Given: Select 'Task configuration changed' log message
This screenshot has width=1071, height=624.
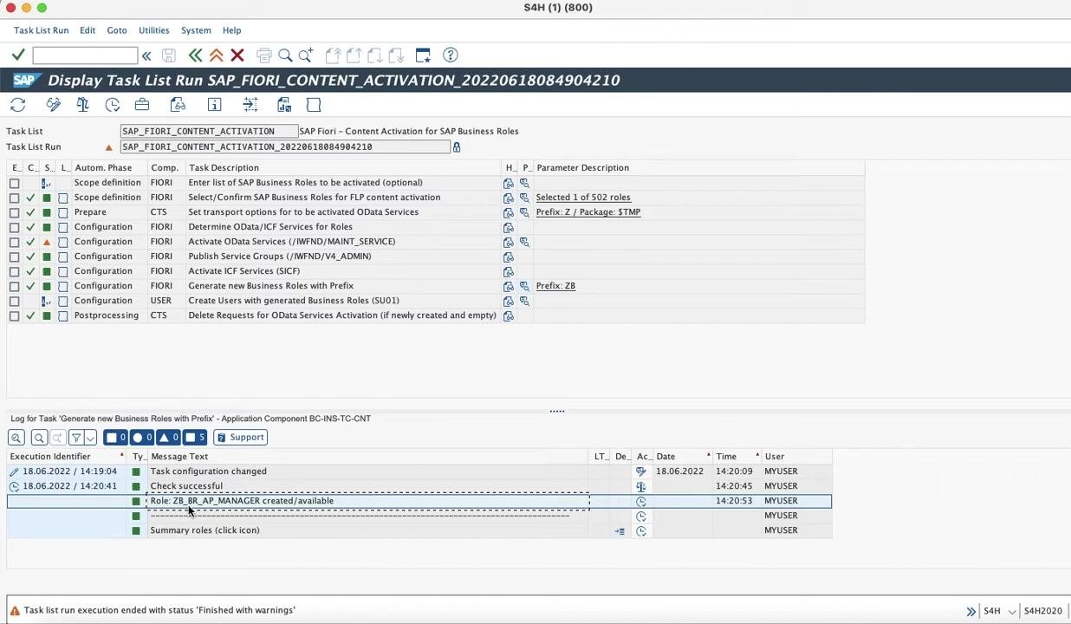Looking at the screenshot, I should pyautogui.click(x=208, y=471).
